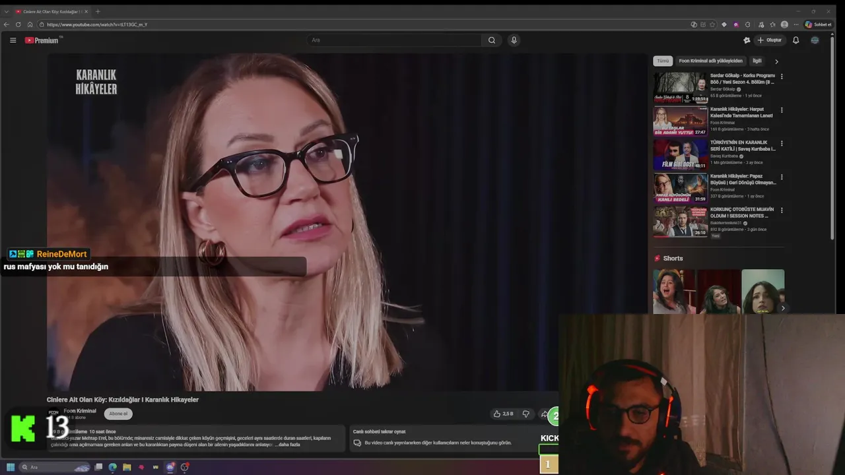Open the Task View taskbar icon
Screen dimensions: 845x475
tap(98, 467)
